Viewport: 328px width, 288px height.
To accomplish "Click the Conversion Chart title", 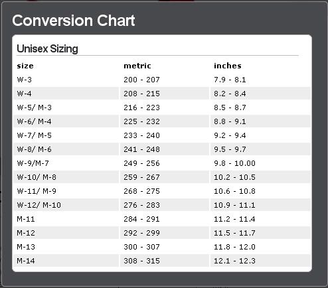I will point(74,21).
